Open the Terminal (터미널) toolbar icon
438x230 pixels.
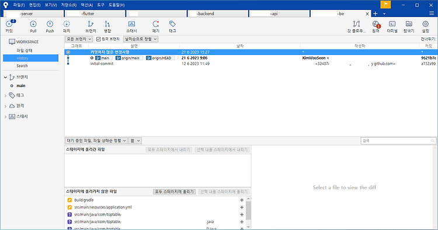click(x=392, y=24)
